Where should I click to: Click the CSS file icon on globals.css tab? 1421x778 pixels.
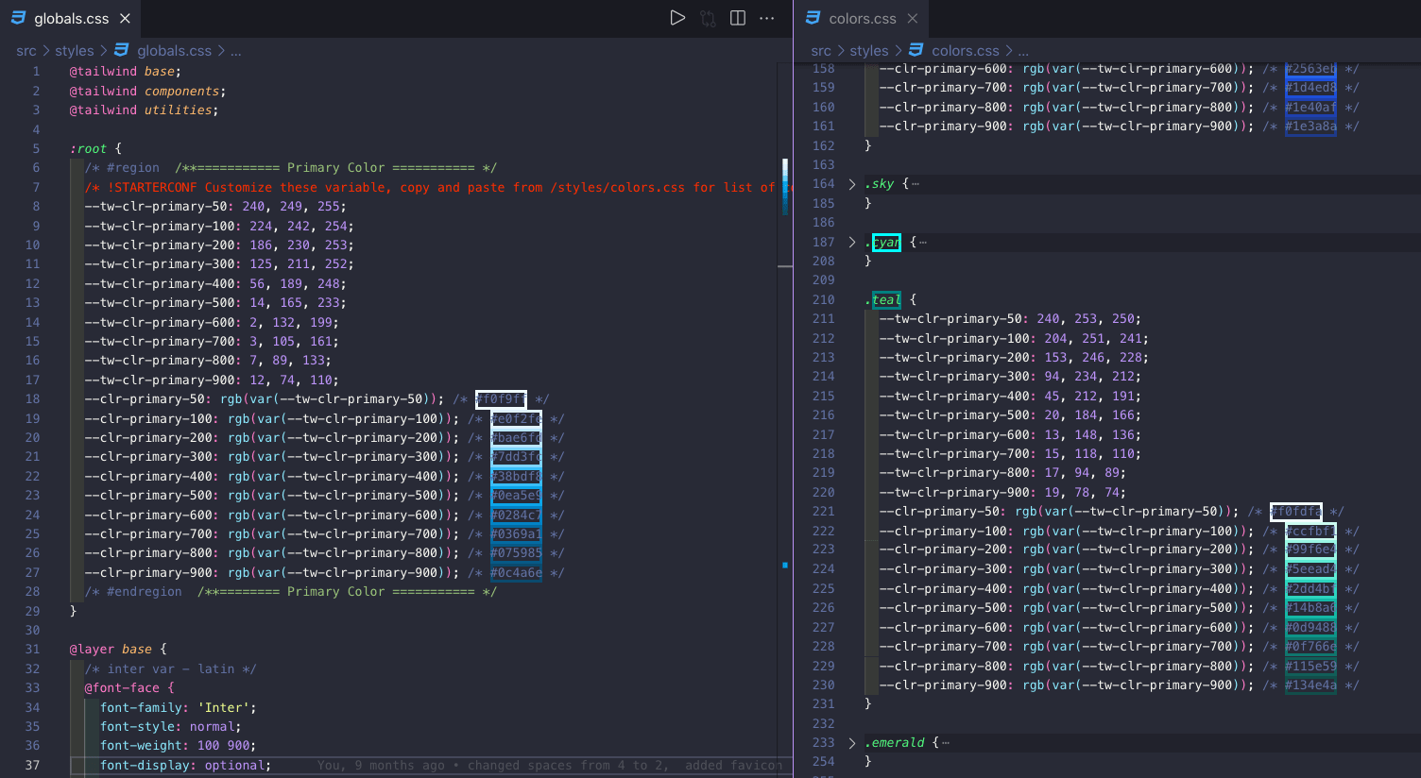(x=19, y=18)
